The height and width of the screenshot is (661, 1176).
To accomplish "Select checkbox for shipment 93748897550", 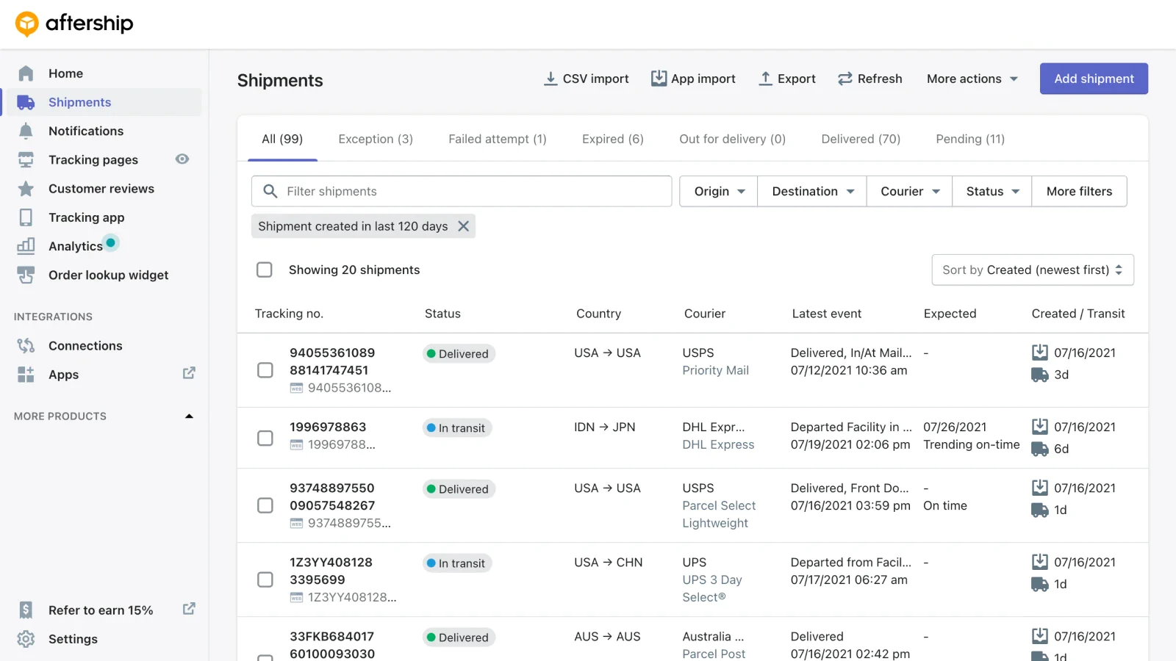I will click(x=265, y=505).
